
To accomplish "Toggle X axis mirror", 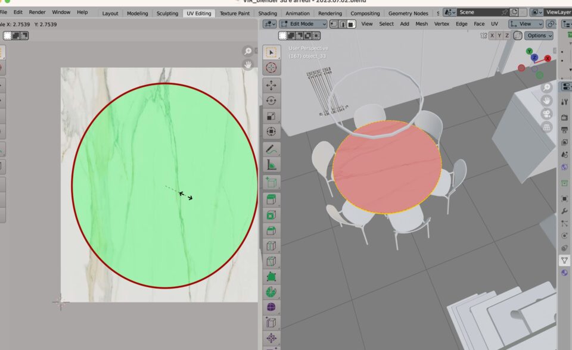I will click(x=492, y=36).
